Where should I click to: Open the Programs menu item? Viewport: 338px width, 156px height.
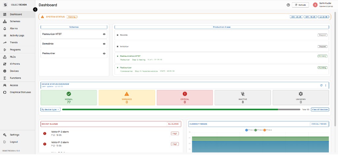[x=18, y=50]
